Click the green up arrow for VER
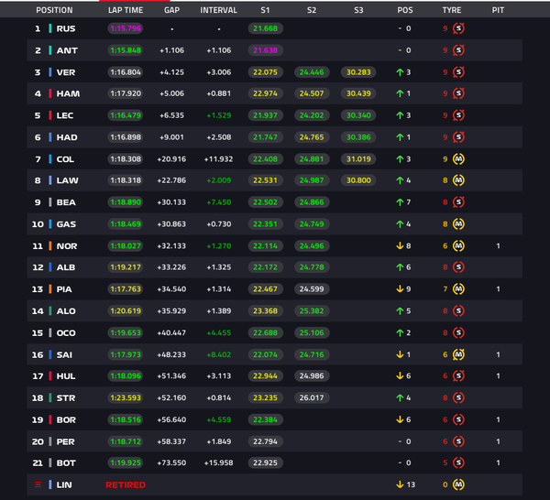The image size is (550, 500). (x=400, y=72)
